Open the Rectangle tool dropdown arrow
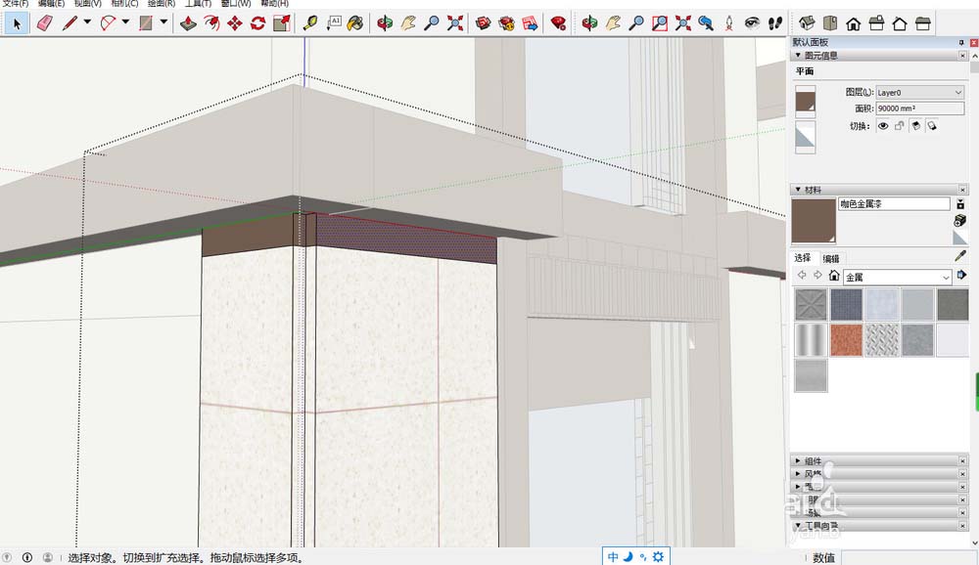This screenshot has width=979, height=565. click(x=163, y=22)
